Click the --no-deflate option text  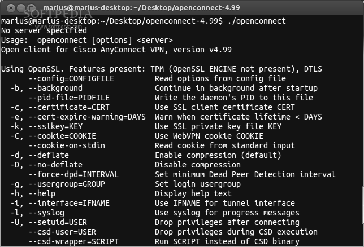(x=55, y=165)
